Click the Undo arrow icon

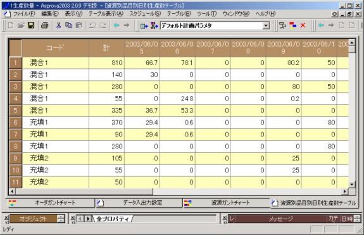point(92,25)
